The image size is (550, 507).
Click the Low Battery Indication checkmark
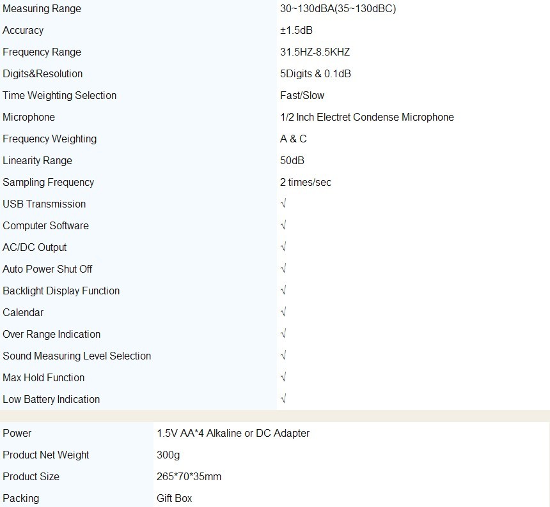coord(283,399)
